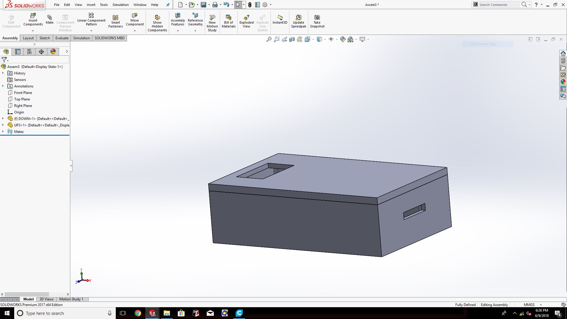The image size is (567, 319).
Task: Open Appearances color wheel tab in panel
Action: [53, 52]
